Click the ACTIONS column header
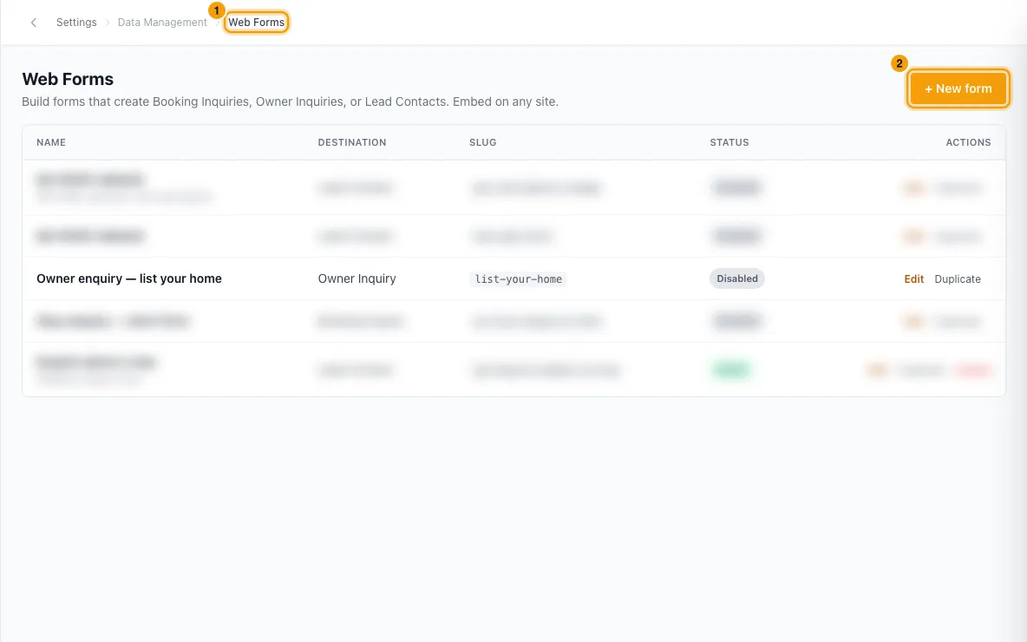This screenshot has width=1027, height=642. click(968, 142)
